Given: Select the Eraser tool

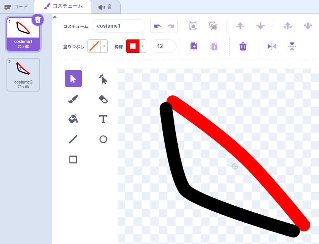Looking at the screenshot, I should click(103, 99).
